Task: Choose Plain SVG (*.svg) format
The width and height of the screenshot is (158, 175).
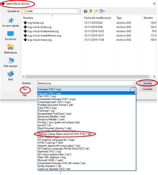Action: [x=87, y=96]
